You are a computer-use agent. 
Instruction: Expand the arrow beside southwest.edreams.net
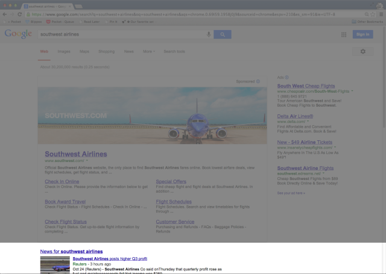tap(323, 173)
